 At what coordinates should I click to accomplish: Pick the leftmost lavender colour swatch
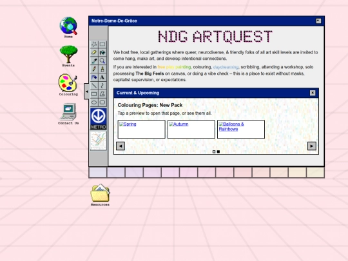pos(98,173)
